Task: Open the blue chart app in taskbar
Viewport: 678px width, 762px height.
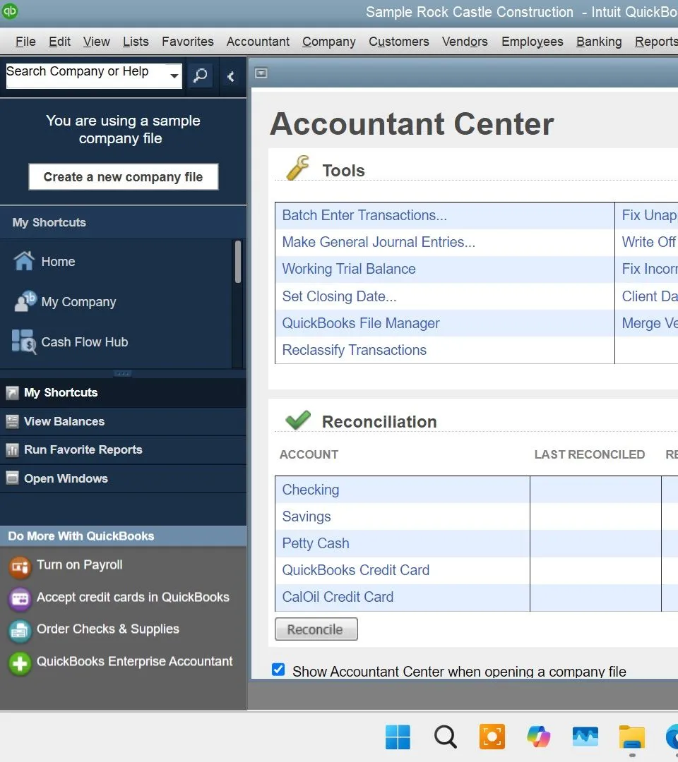Action: [585, 737]
